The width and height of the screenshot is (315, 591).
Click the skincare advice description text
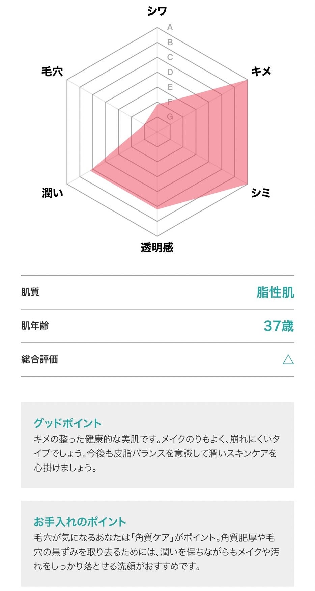[x=157, y=552]
